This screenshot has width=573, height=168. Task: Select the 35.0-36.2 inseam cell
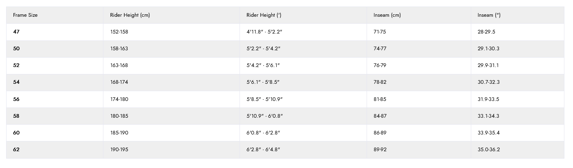pos(488,150)
